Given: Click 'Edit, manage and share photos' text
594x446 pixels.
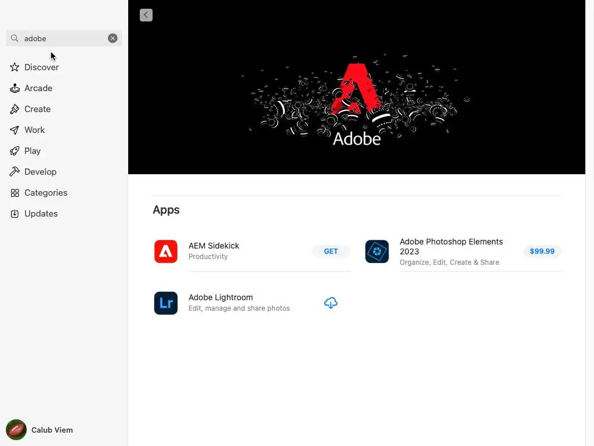Looking at the screenshot, I should point(239,308).
